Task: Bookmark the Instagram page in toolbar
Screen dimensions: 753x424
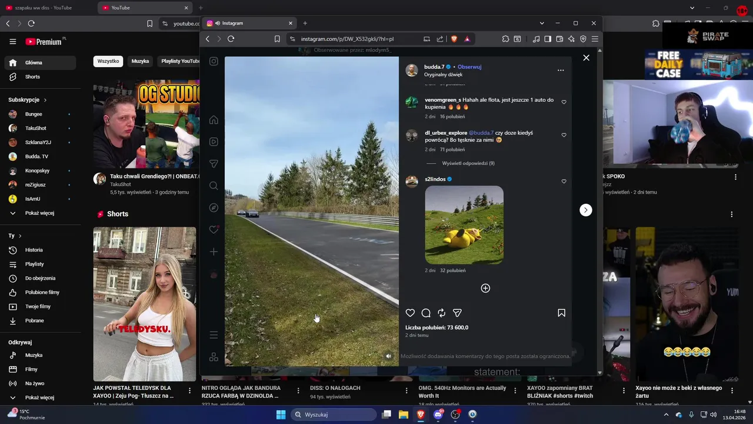Action: tap(277, 39)
